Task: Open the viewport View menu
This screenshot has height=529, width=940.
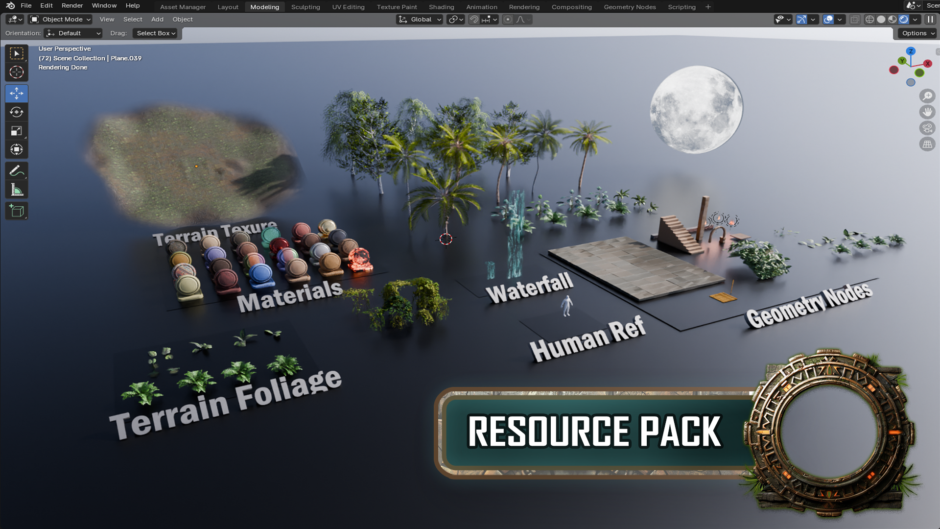Action: (107, 20)
